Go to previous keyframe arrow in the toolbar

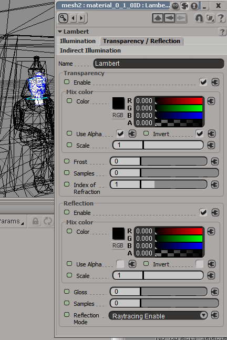tap(74, 18)
